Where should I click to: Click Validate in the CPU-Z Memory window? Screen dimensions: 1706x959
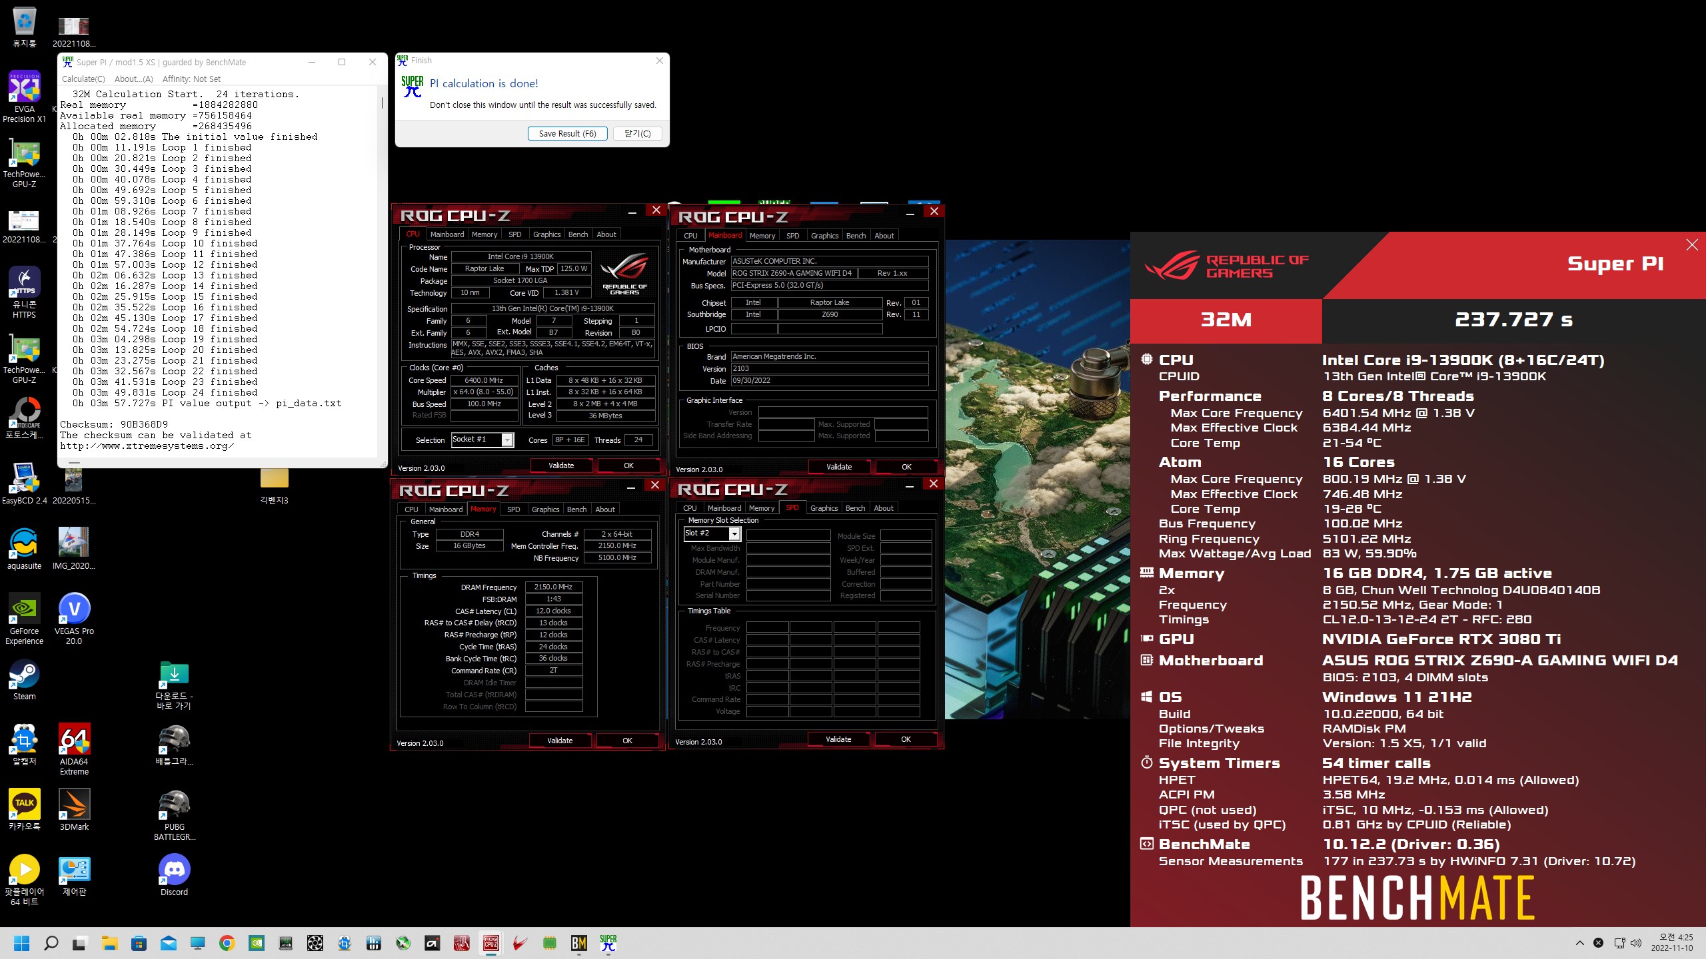[560, 741]
